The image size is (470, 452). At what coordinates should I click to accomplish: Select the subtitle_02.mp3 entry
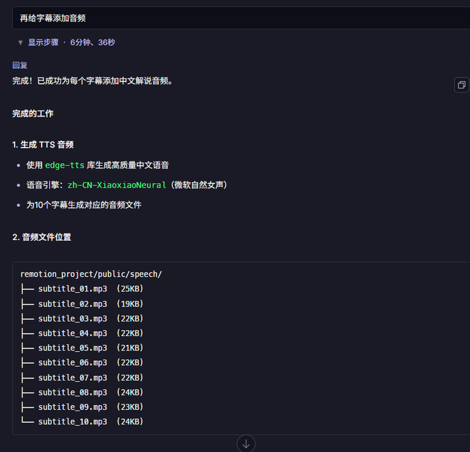coord(73,304)
